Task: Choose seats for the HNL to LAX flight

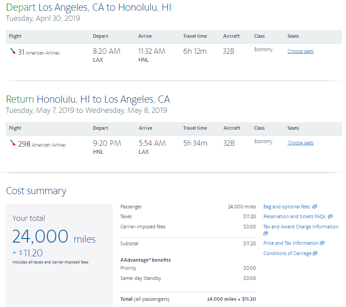Action: (x=300, y=143)
